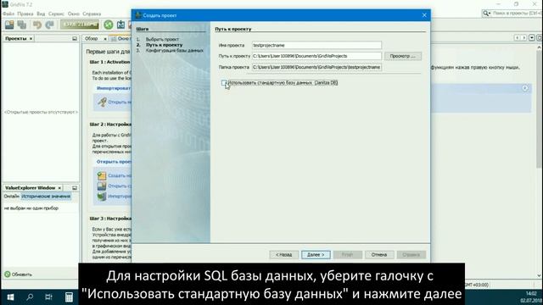Screen dimensions: 543x305
Task: Open the 'Правка' menu in GridVis
Action: pyautogui.click(x=25, y=14)
